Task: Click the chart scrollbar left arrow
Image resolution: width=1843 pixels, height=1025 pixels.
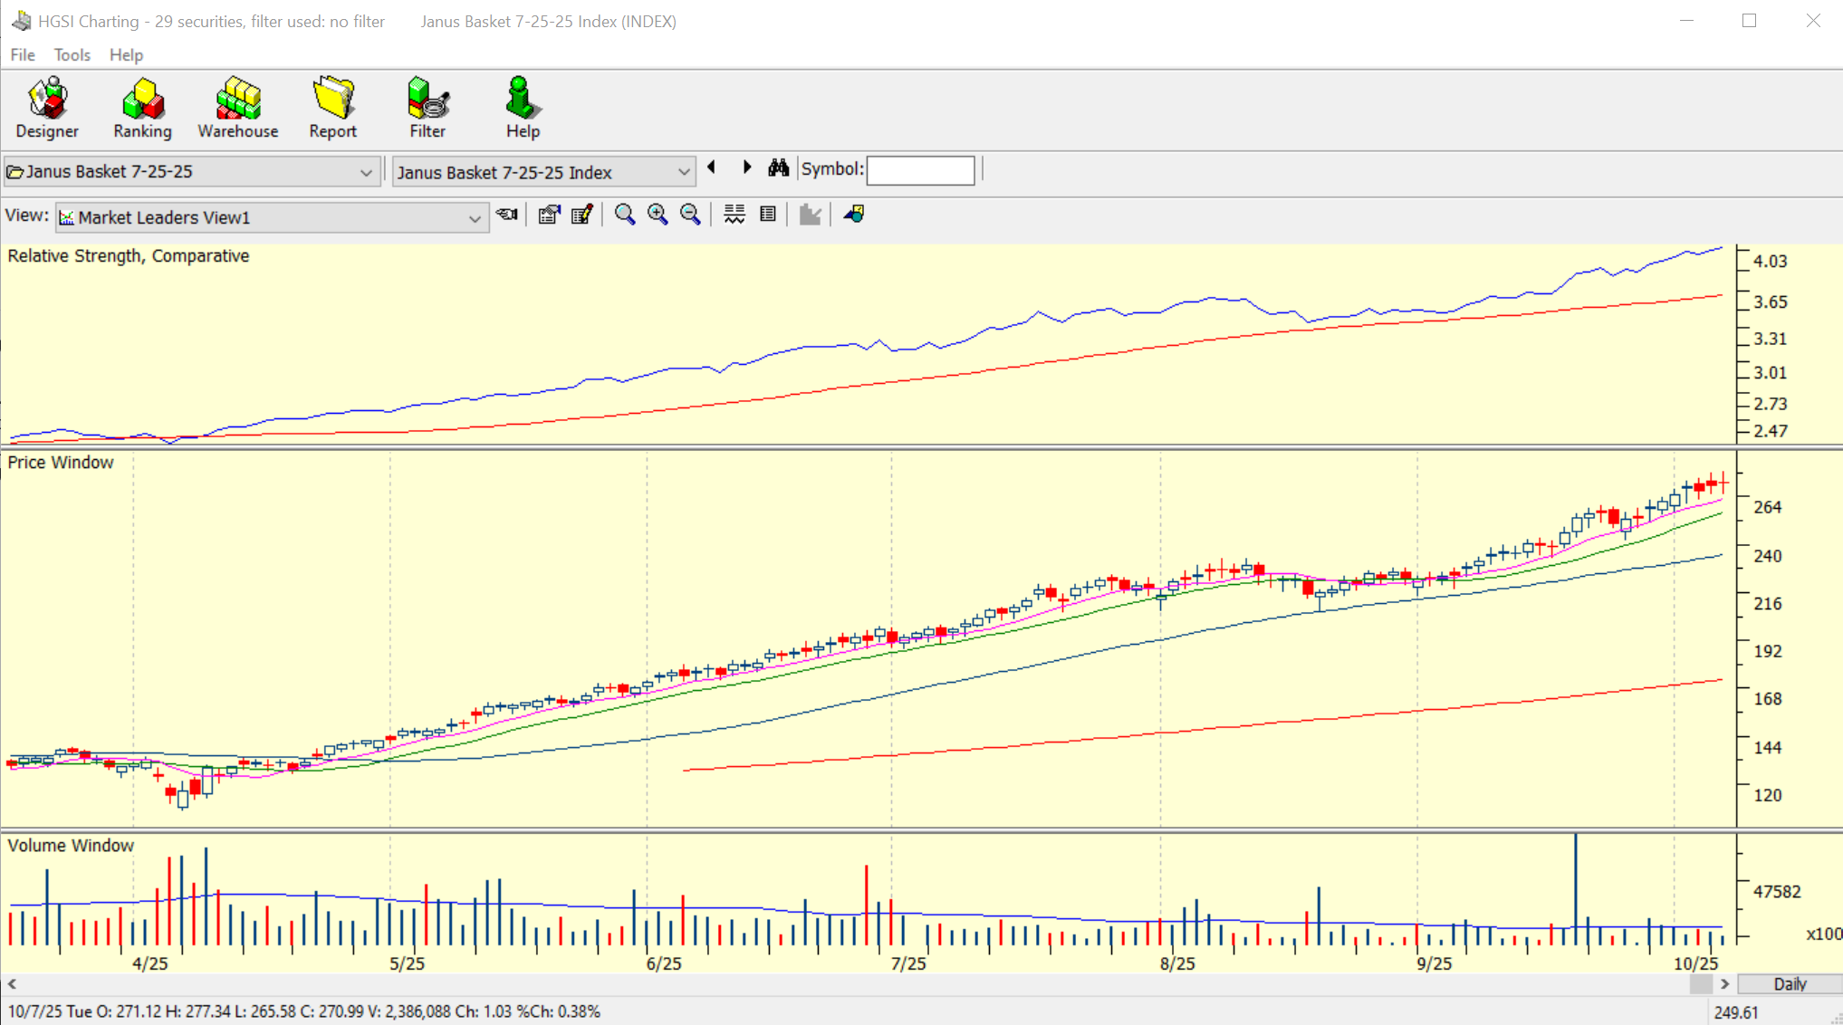Action: pos(12,984)
